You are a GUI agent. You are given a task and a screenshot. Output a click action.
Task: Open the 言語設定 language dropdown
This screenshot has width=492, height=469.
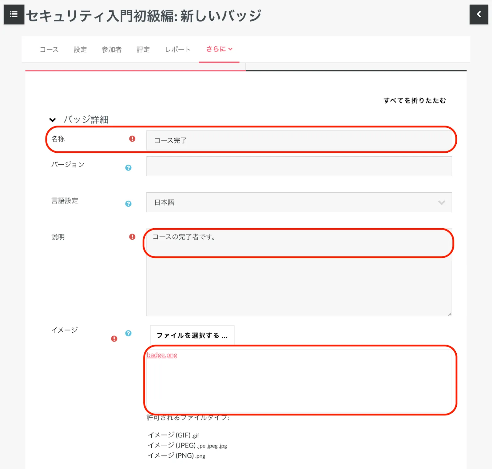[x=299, y=202]
